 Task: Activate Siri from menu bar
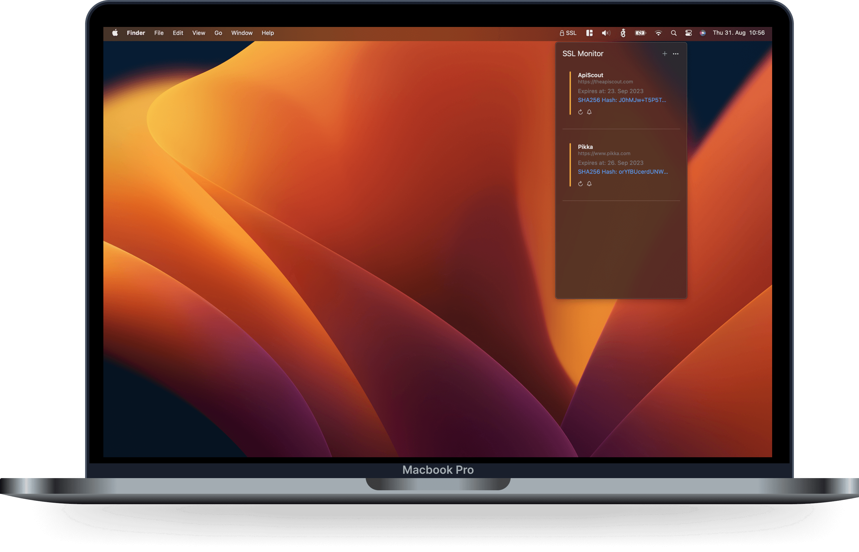pyautogui.click(x=703, y=33)
